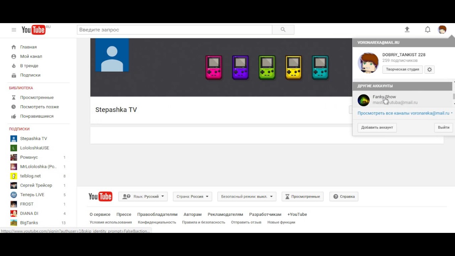This screenshot has height=256, width=455.
Task: Switch to Fanky Show account
Action: (x=402, y=100)
